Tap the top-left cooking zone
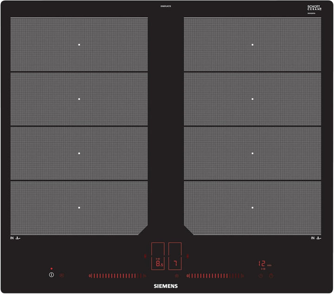The image size is (334, 294). tap(79, 45)
